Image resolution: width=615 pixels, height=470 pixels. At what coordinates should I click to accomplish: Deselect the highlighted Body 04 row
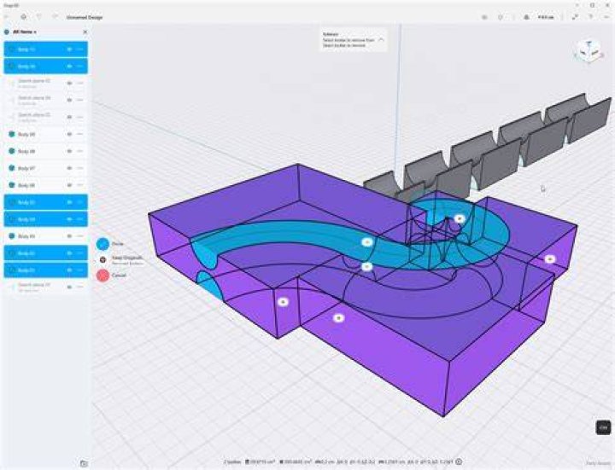pyautogui.click(x=46, y=219)
